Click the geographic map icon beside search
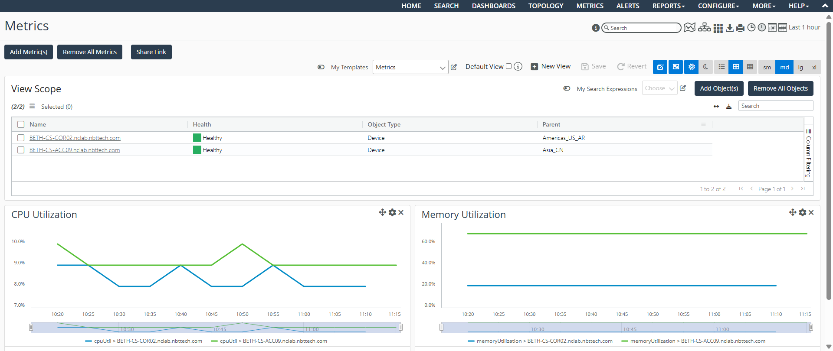The height and width of the screenshot is (351, 833). click(x=689, y=28)
